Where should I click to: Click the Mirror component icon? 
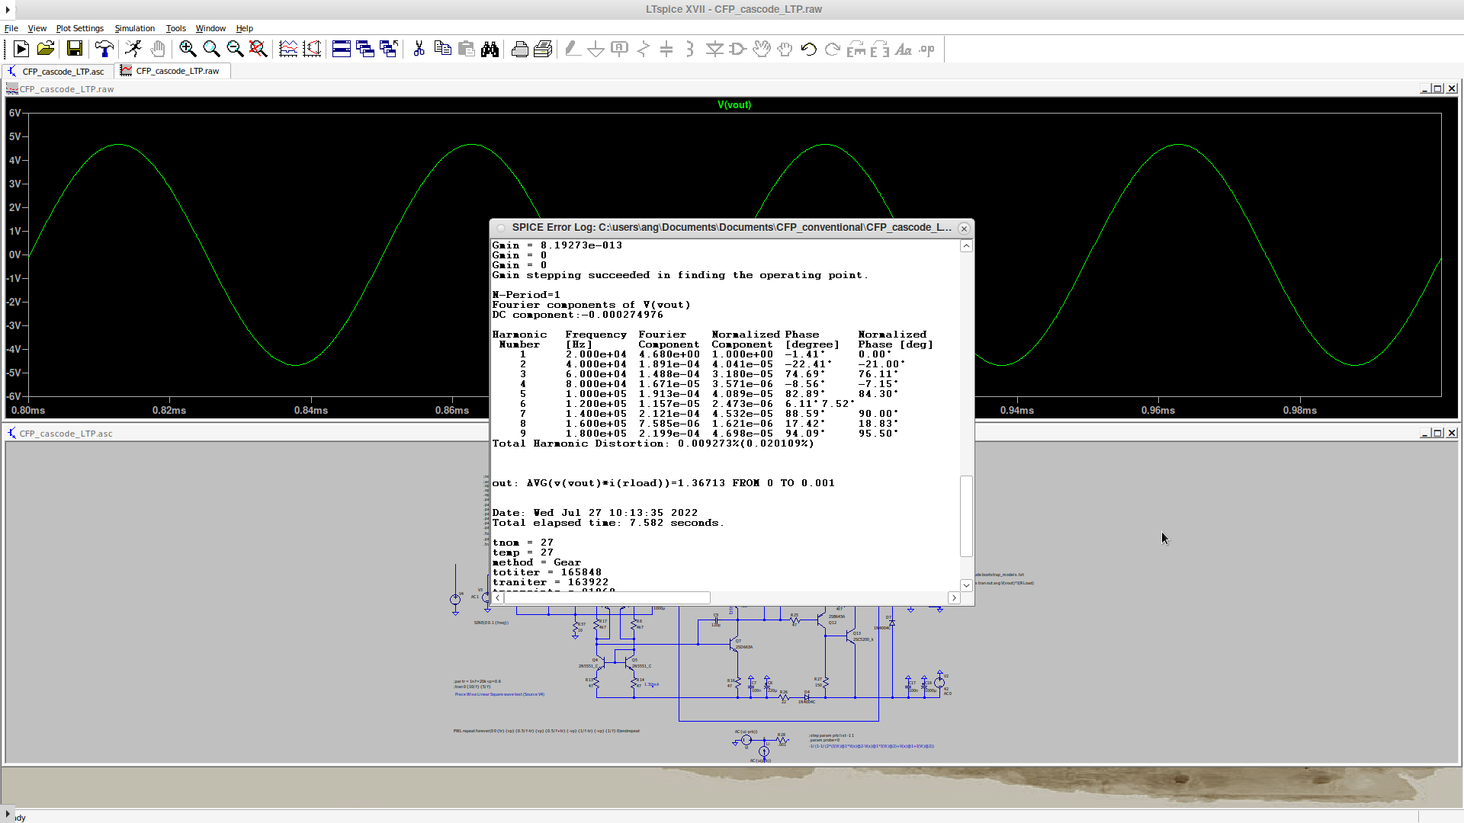point(880,50)
